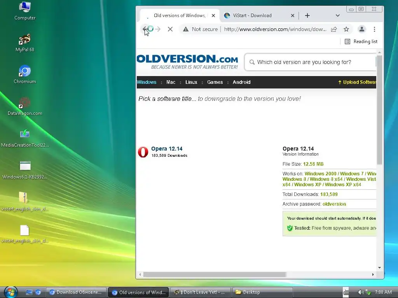This screenshot has height=298, width=398.
Task: Select Windows6.1-KB2992 update file icon
Action: coord(24,170)
